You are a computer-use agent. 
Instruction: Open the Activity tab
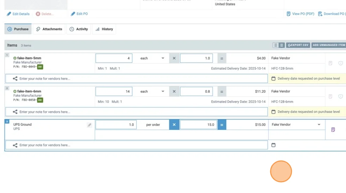(78, 29)
